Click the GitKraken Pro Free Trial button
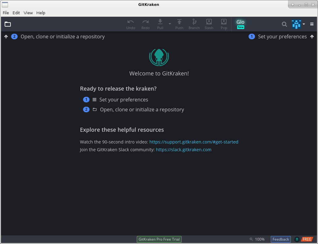Viewport: 318px width, 244px height. tap(159, 239)
